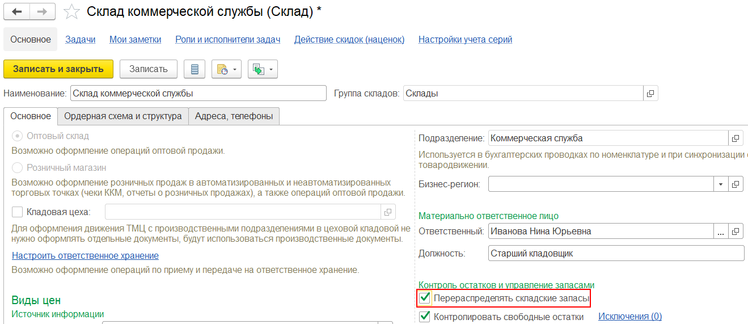
Task: Uncheck Контролировать свободные остатки
Action: pos(425,317)
